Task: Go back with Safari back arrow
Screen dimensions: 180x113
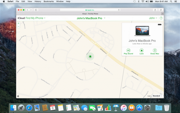Action: pyautogui.click(x=27, y=10)
